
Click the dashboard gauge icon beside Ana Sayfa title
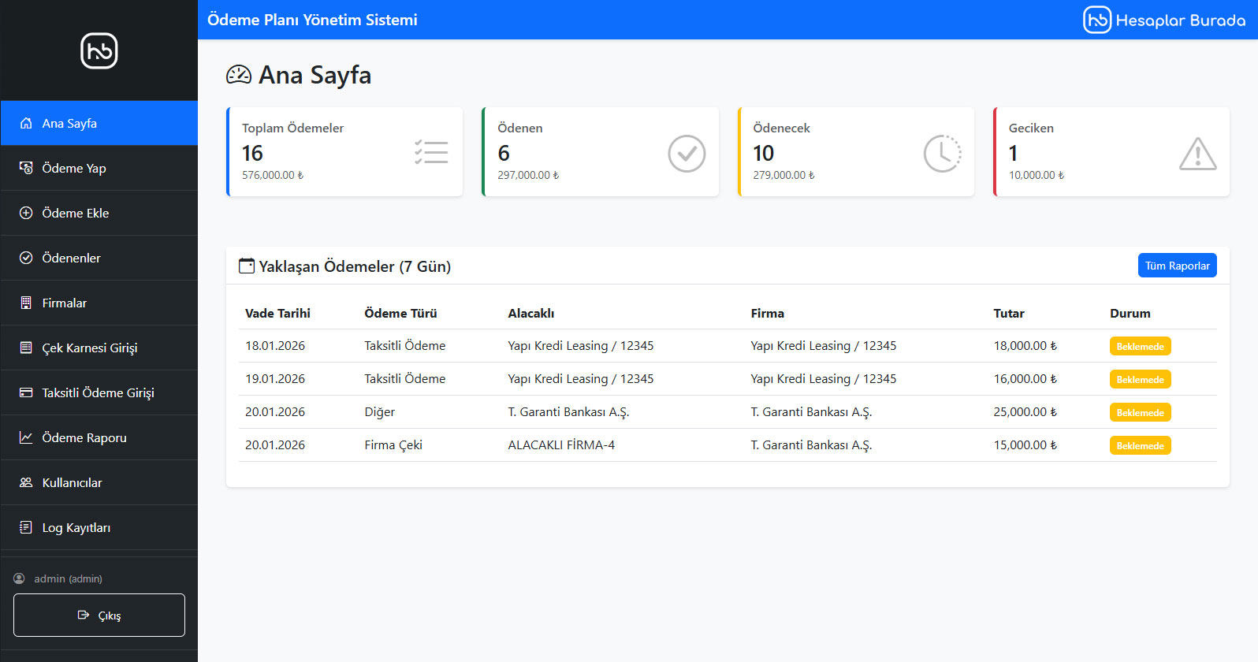pyautogui.click(x=239, y=75)
